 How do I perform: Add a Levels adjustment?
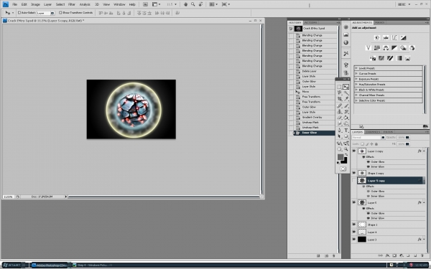pyautogui.click(x=386, y=38)
